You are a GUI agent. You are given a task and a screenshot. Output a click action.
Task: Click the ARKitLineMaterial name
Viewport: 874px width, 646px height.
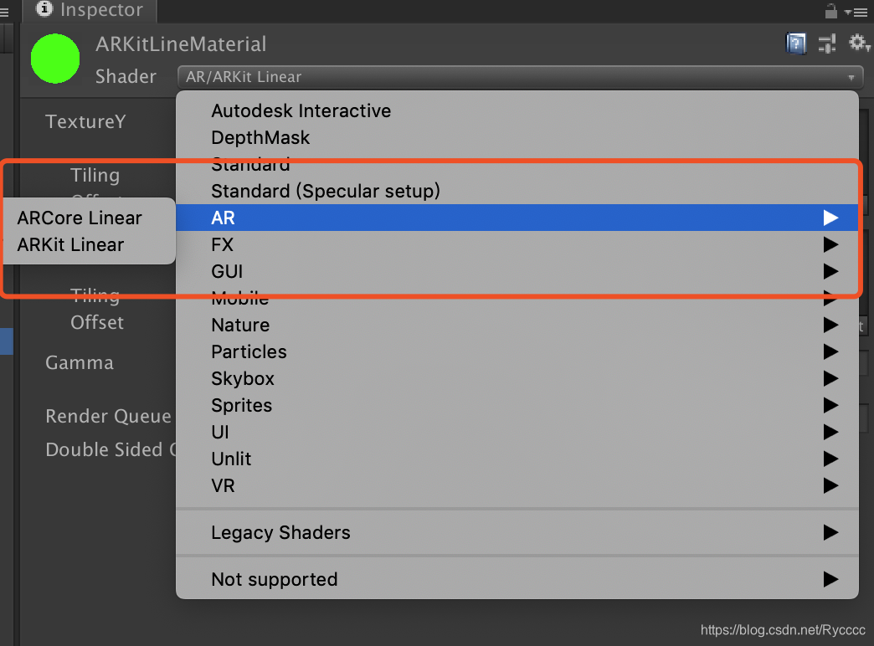click(181, 44)
